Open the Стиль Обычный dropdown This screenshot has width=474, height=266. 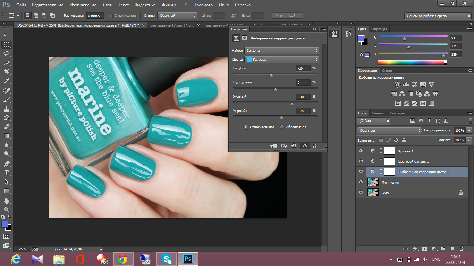pyautogui.click(x=177, y=16)
